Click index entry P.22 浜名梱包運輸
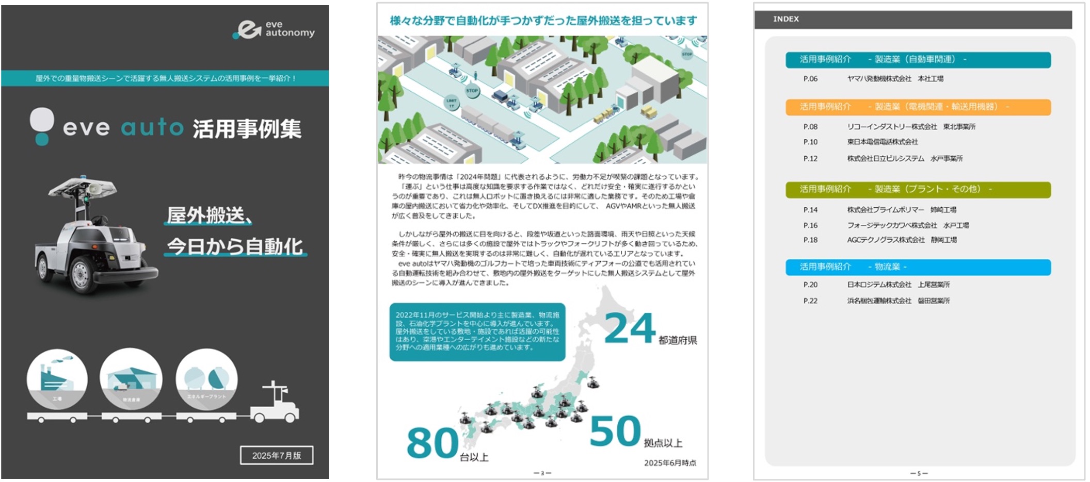 [876, 301]
